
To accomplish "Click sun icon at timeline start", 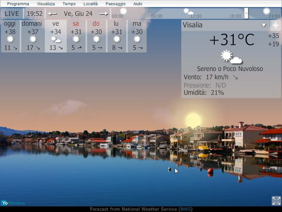I will (x=123, y=11).
